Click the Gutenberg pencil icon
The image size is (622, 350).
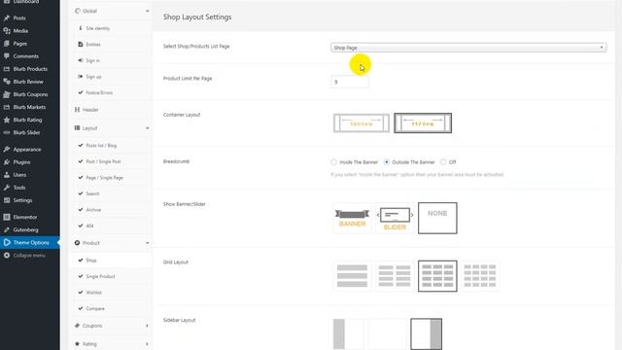coord(7,229)
